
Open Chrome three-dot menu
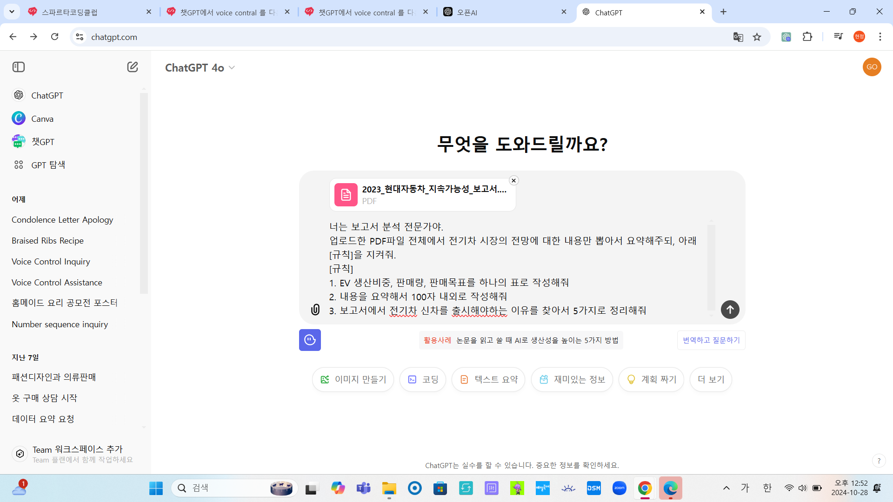click(880, 37)
